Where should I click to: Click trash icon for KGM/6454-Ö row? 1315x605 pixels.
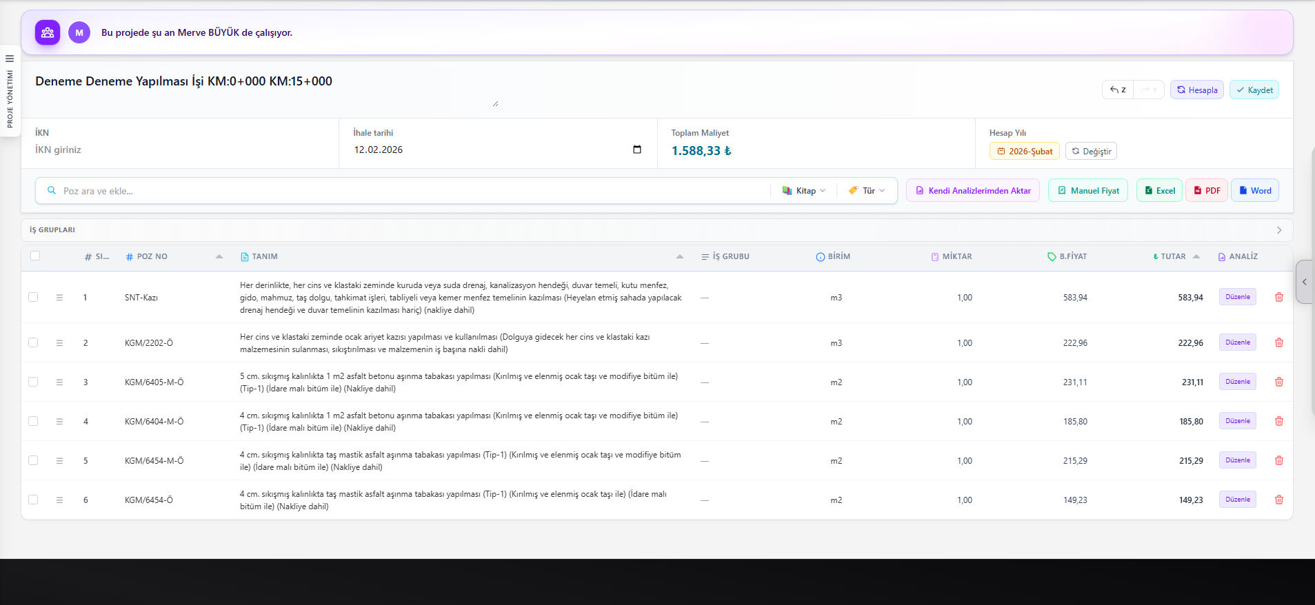(x=1278, y=500)
